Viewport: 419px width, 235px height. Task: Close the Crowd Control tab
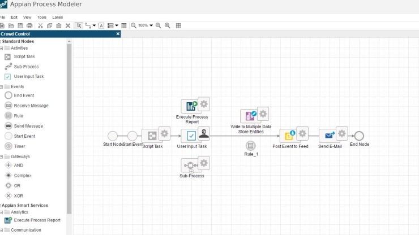[x=118, y=34]
